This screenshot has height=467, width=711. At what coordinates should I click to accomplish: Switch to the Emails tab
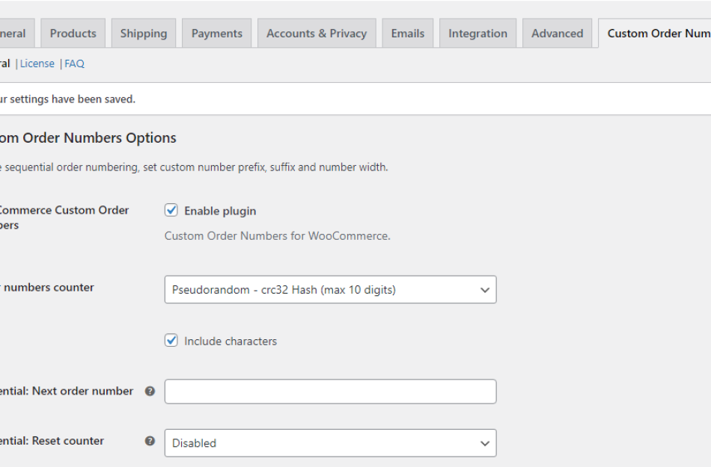407,32
